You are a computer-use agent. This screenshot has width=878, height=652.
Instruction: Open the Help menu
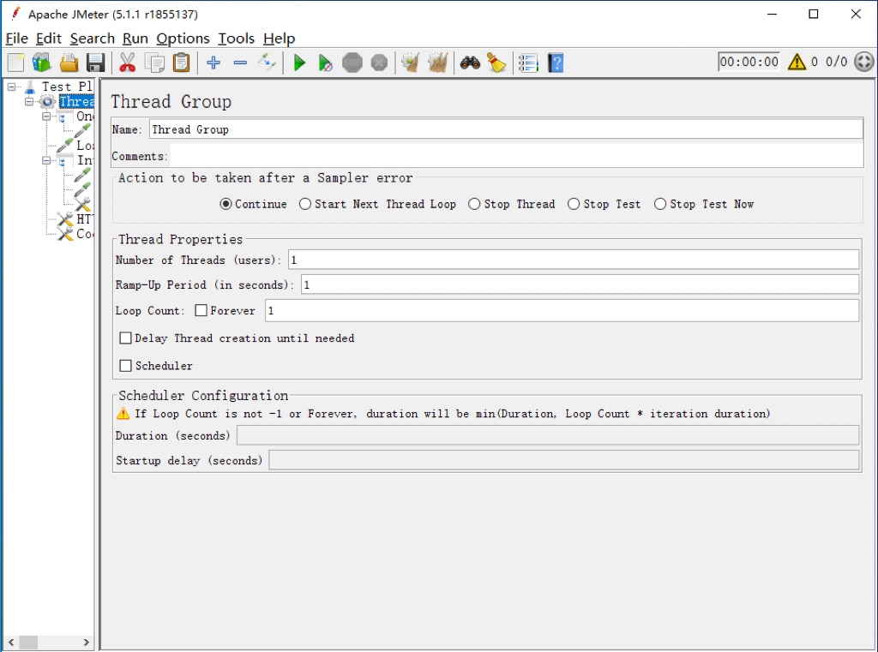280,39
